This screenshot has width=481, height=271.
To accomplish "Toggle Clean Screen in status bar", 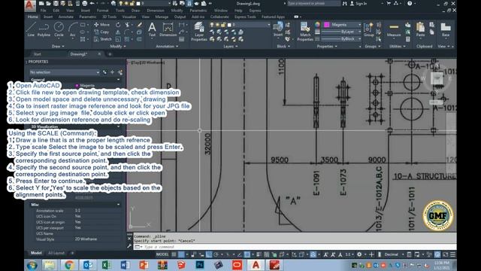I will pyautogui.click(x=445, y=254).
